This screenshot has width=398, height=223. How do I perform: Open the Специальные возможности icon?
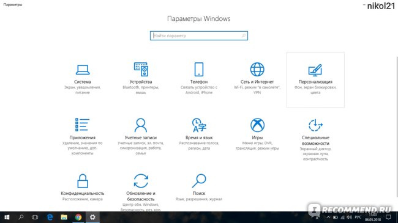(315, 125)
